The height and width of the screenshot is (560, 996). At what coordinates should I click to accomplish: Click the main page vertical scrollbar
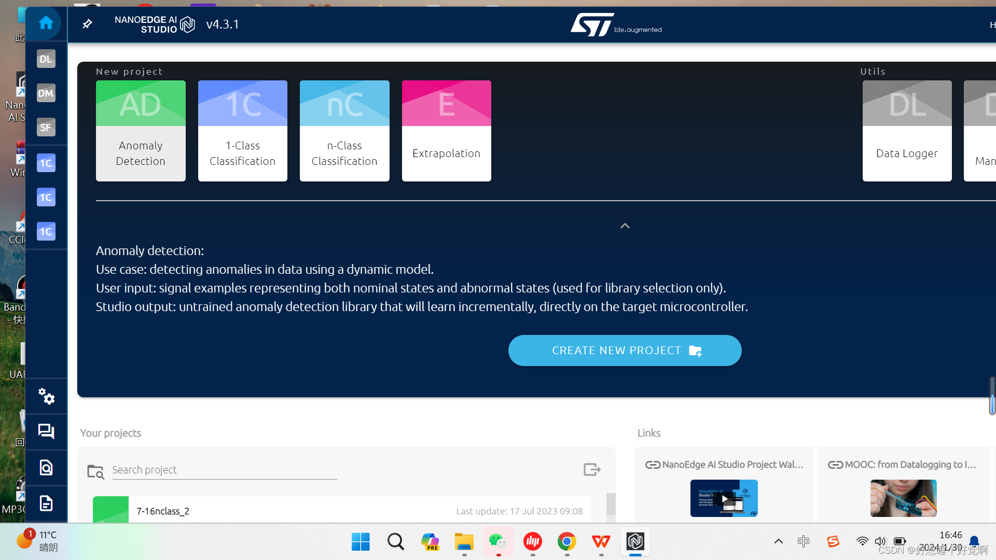pos(992,396)
